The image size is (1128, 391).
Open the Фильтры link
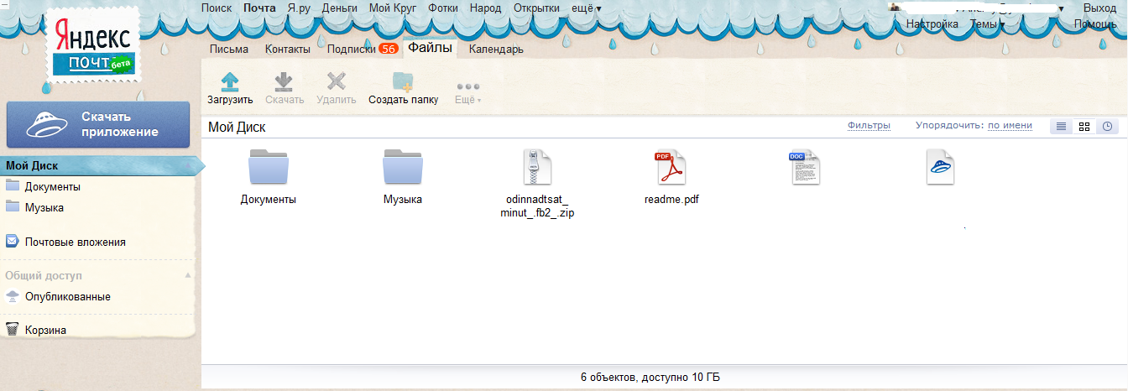[x=869, y=125]
